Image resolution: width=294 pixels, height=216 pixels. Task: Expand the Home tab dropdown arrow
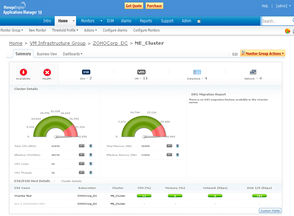(74, 21)
